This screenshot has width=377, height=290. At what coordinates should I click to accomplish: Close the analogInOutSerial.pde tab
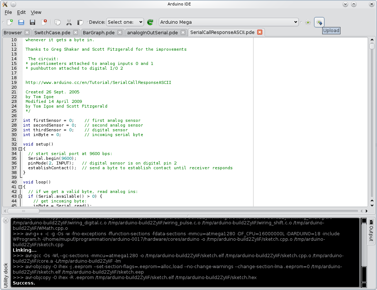[183, 32]
